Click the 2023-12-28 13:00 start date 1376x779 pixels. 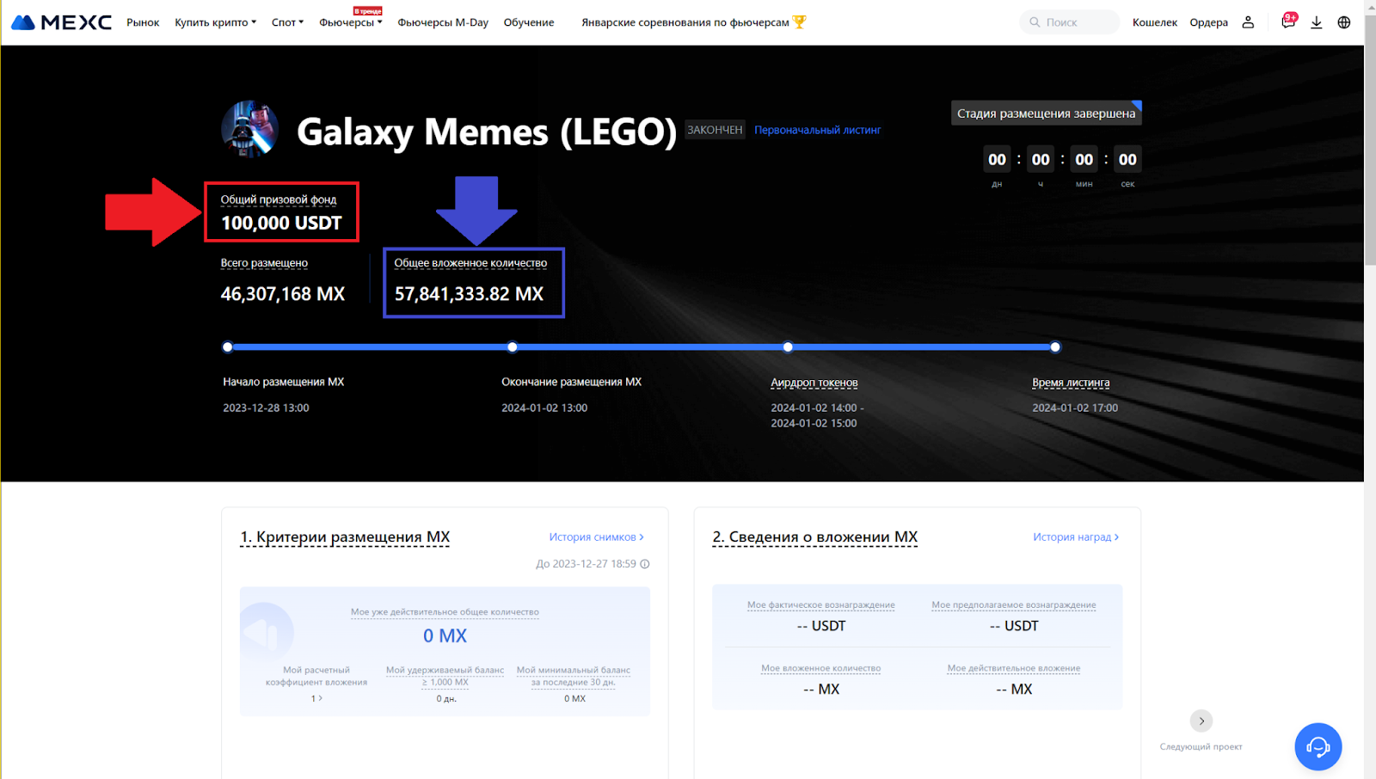[266, 408]
